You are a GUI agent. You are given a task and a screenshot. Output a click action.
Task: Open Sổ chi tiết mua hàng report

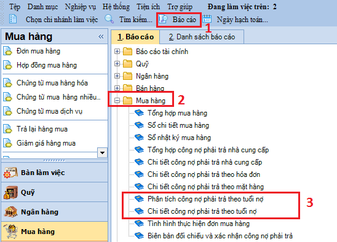coord(178,125)
